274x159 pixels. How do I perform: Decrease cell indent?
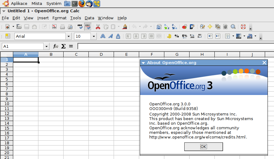coord(210,36)
